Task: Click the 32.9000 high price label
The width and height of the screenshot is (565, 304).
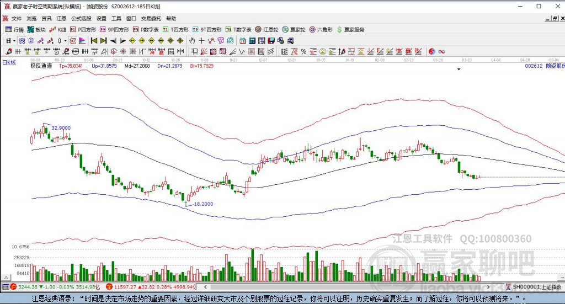Action: (x=61, y=128)
